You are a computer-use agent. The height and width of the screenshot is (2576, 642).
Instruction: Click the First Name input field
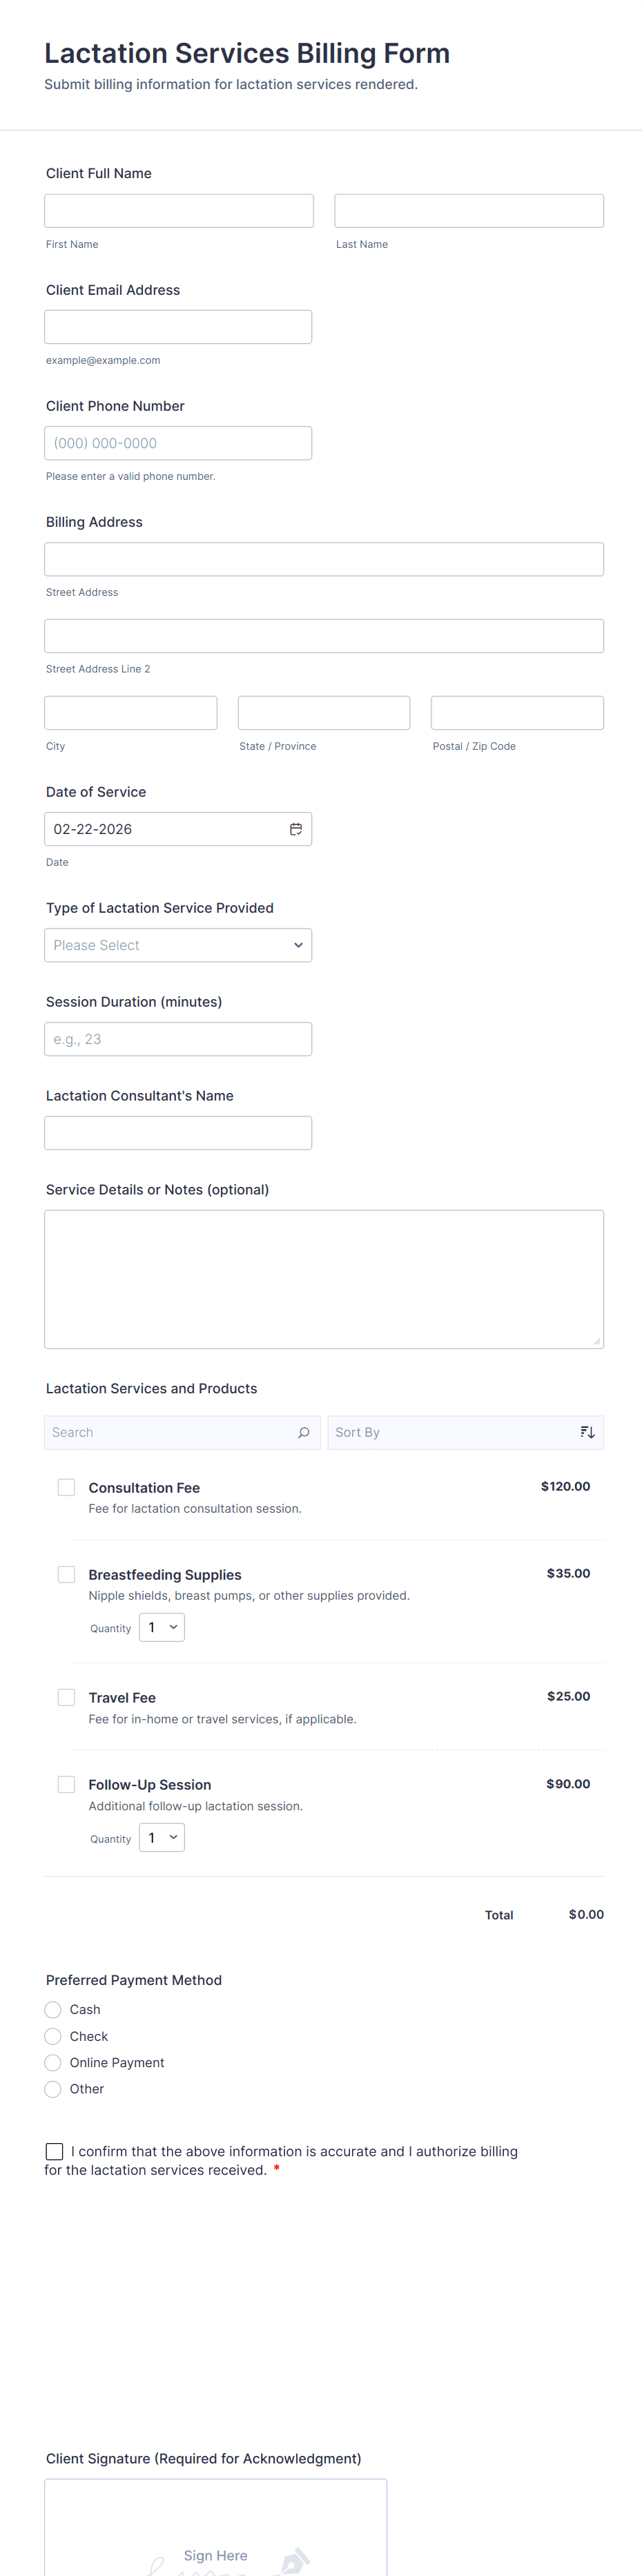click(179, 211)
